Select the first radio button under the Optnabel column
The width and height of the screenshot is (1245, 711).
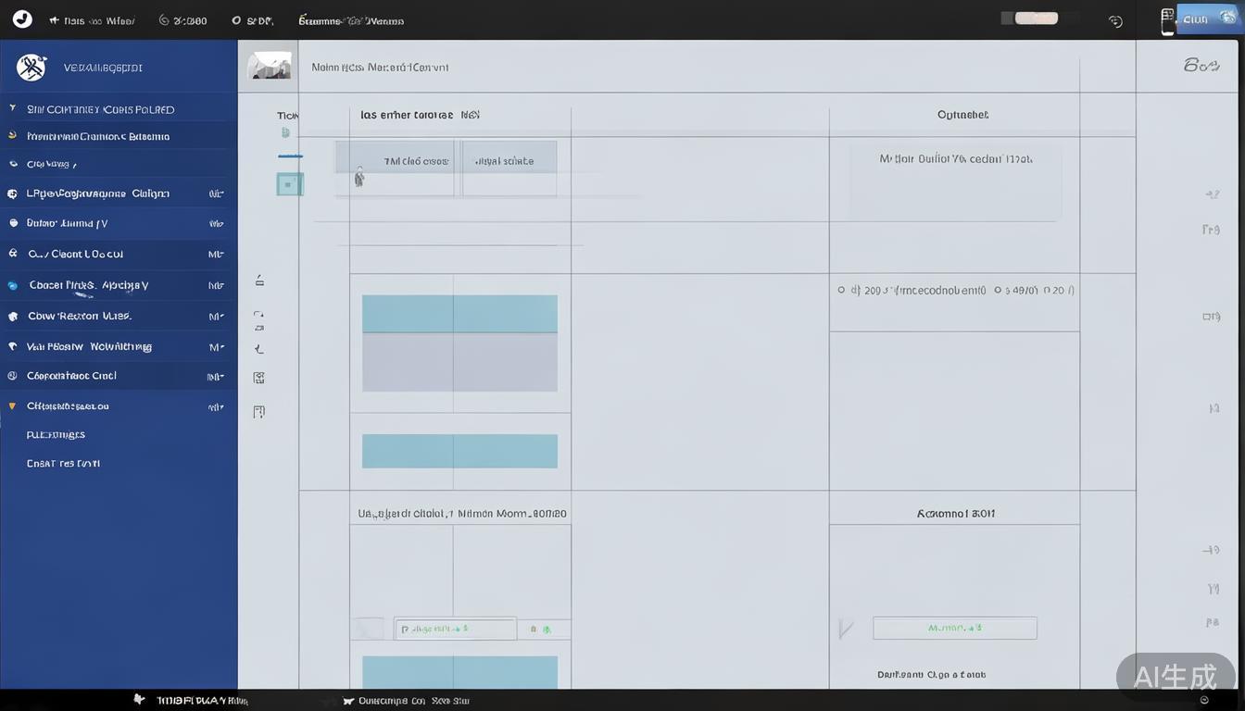(841, 290)
